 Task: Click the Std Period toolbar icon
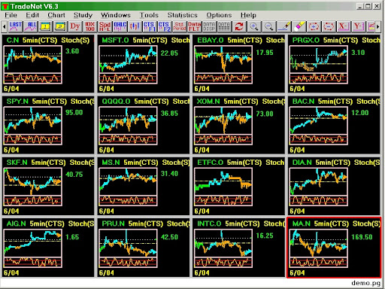pyautogui.click(x=180, y=26)
